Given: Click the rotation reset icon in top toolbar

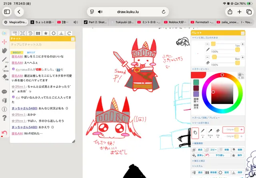Looking at the screenshot, I should tap(30, 33).
